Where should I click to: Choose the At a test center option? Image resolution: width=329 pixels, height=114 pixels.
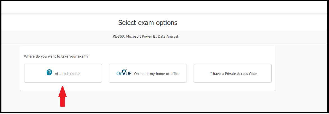point(63,73)
